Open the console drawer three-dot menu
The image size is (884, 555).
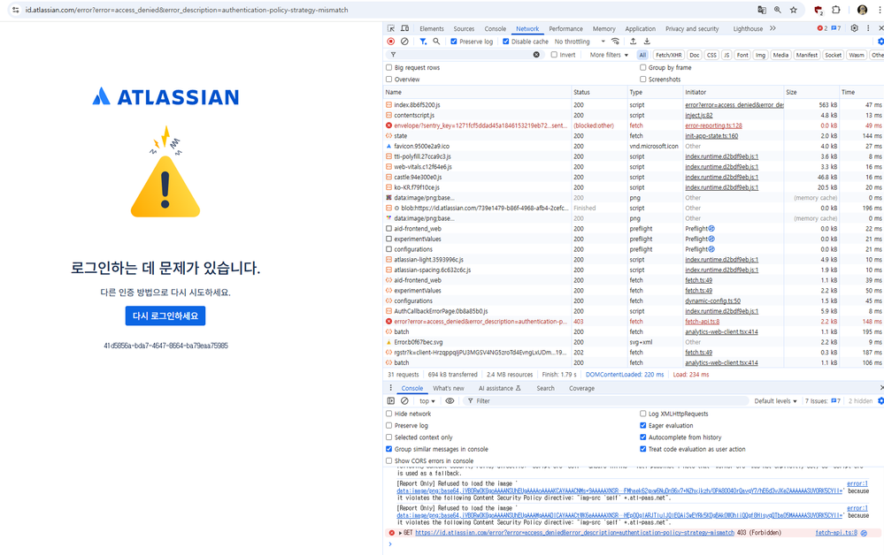pos(391,388)
